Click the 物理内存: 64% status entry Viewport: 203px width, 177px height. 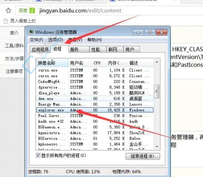pyautogui.click(x=127, y=172)
